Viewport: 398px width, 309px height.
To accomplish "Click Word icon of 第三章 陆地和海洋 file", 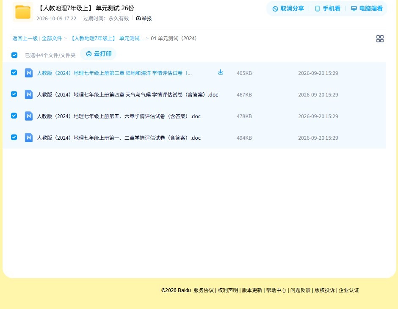I will 29,73.
